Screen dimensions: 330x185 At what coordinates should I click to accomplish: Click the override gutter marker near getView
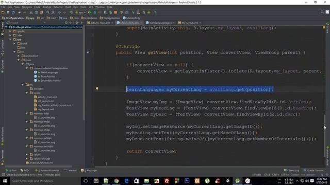coord(88,52)
